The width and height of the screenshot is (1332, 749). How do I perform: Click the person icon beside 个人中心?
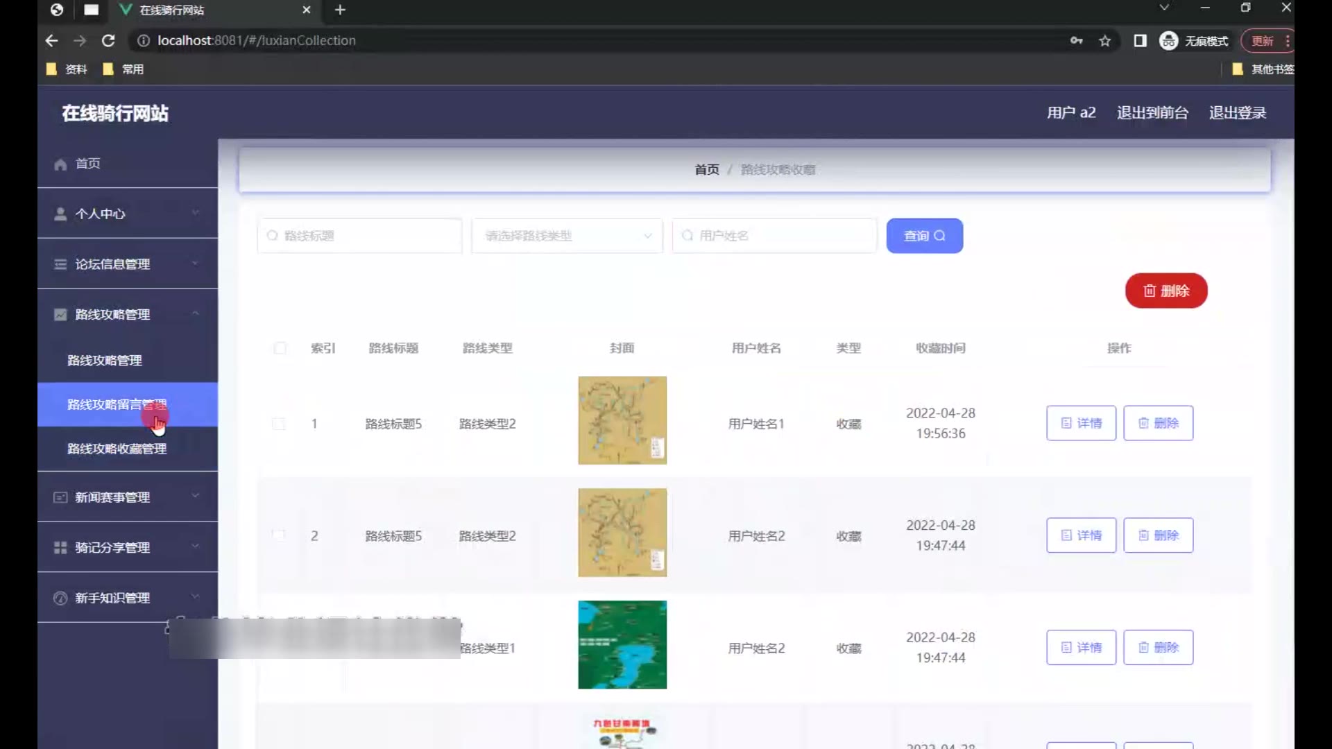[x=60, y=214]
